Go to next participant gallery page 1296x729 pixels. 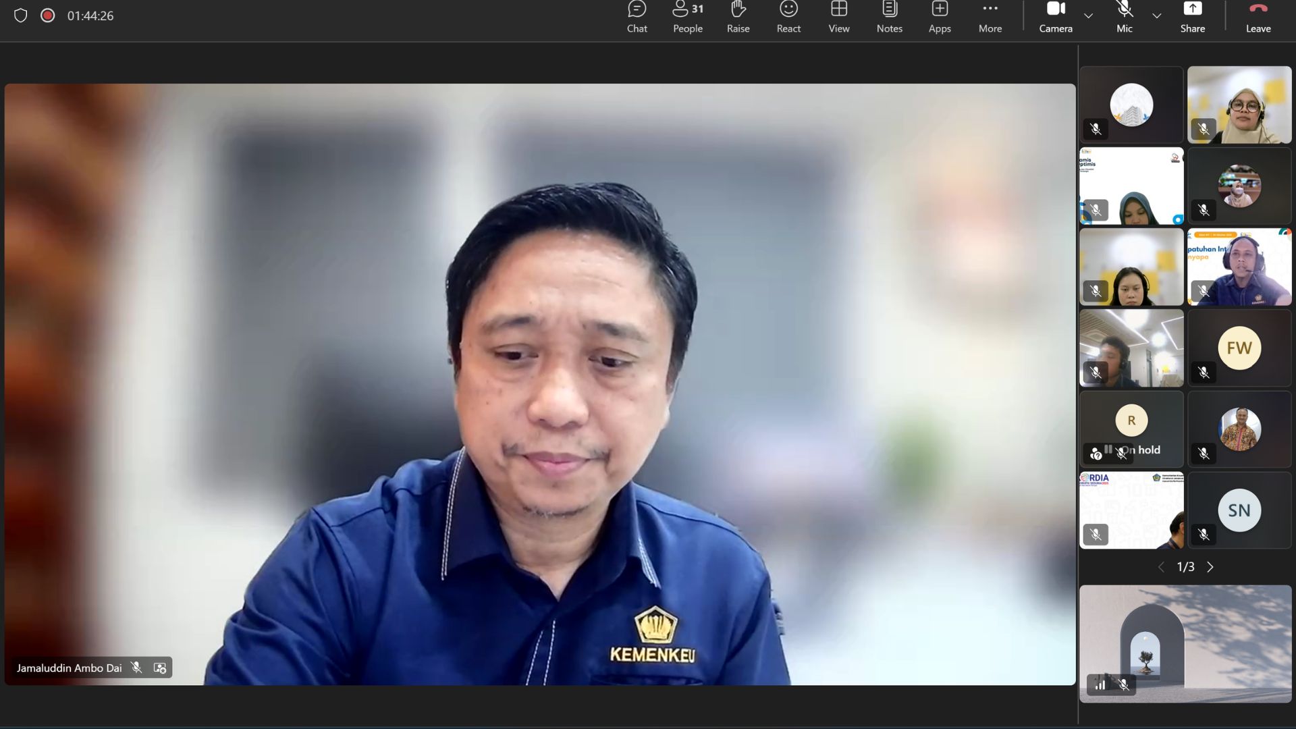(x=1210, y=567)
